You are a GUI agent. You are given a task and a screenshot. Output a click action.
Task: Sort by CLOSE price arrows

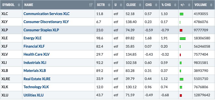pos(140,5)
